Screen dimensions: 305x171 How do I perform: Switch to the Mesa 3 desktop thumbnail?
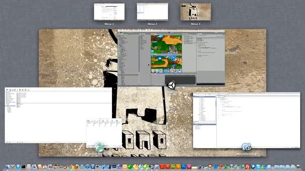pos(195,11)
